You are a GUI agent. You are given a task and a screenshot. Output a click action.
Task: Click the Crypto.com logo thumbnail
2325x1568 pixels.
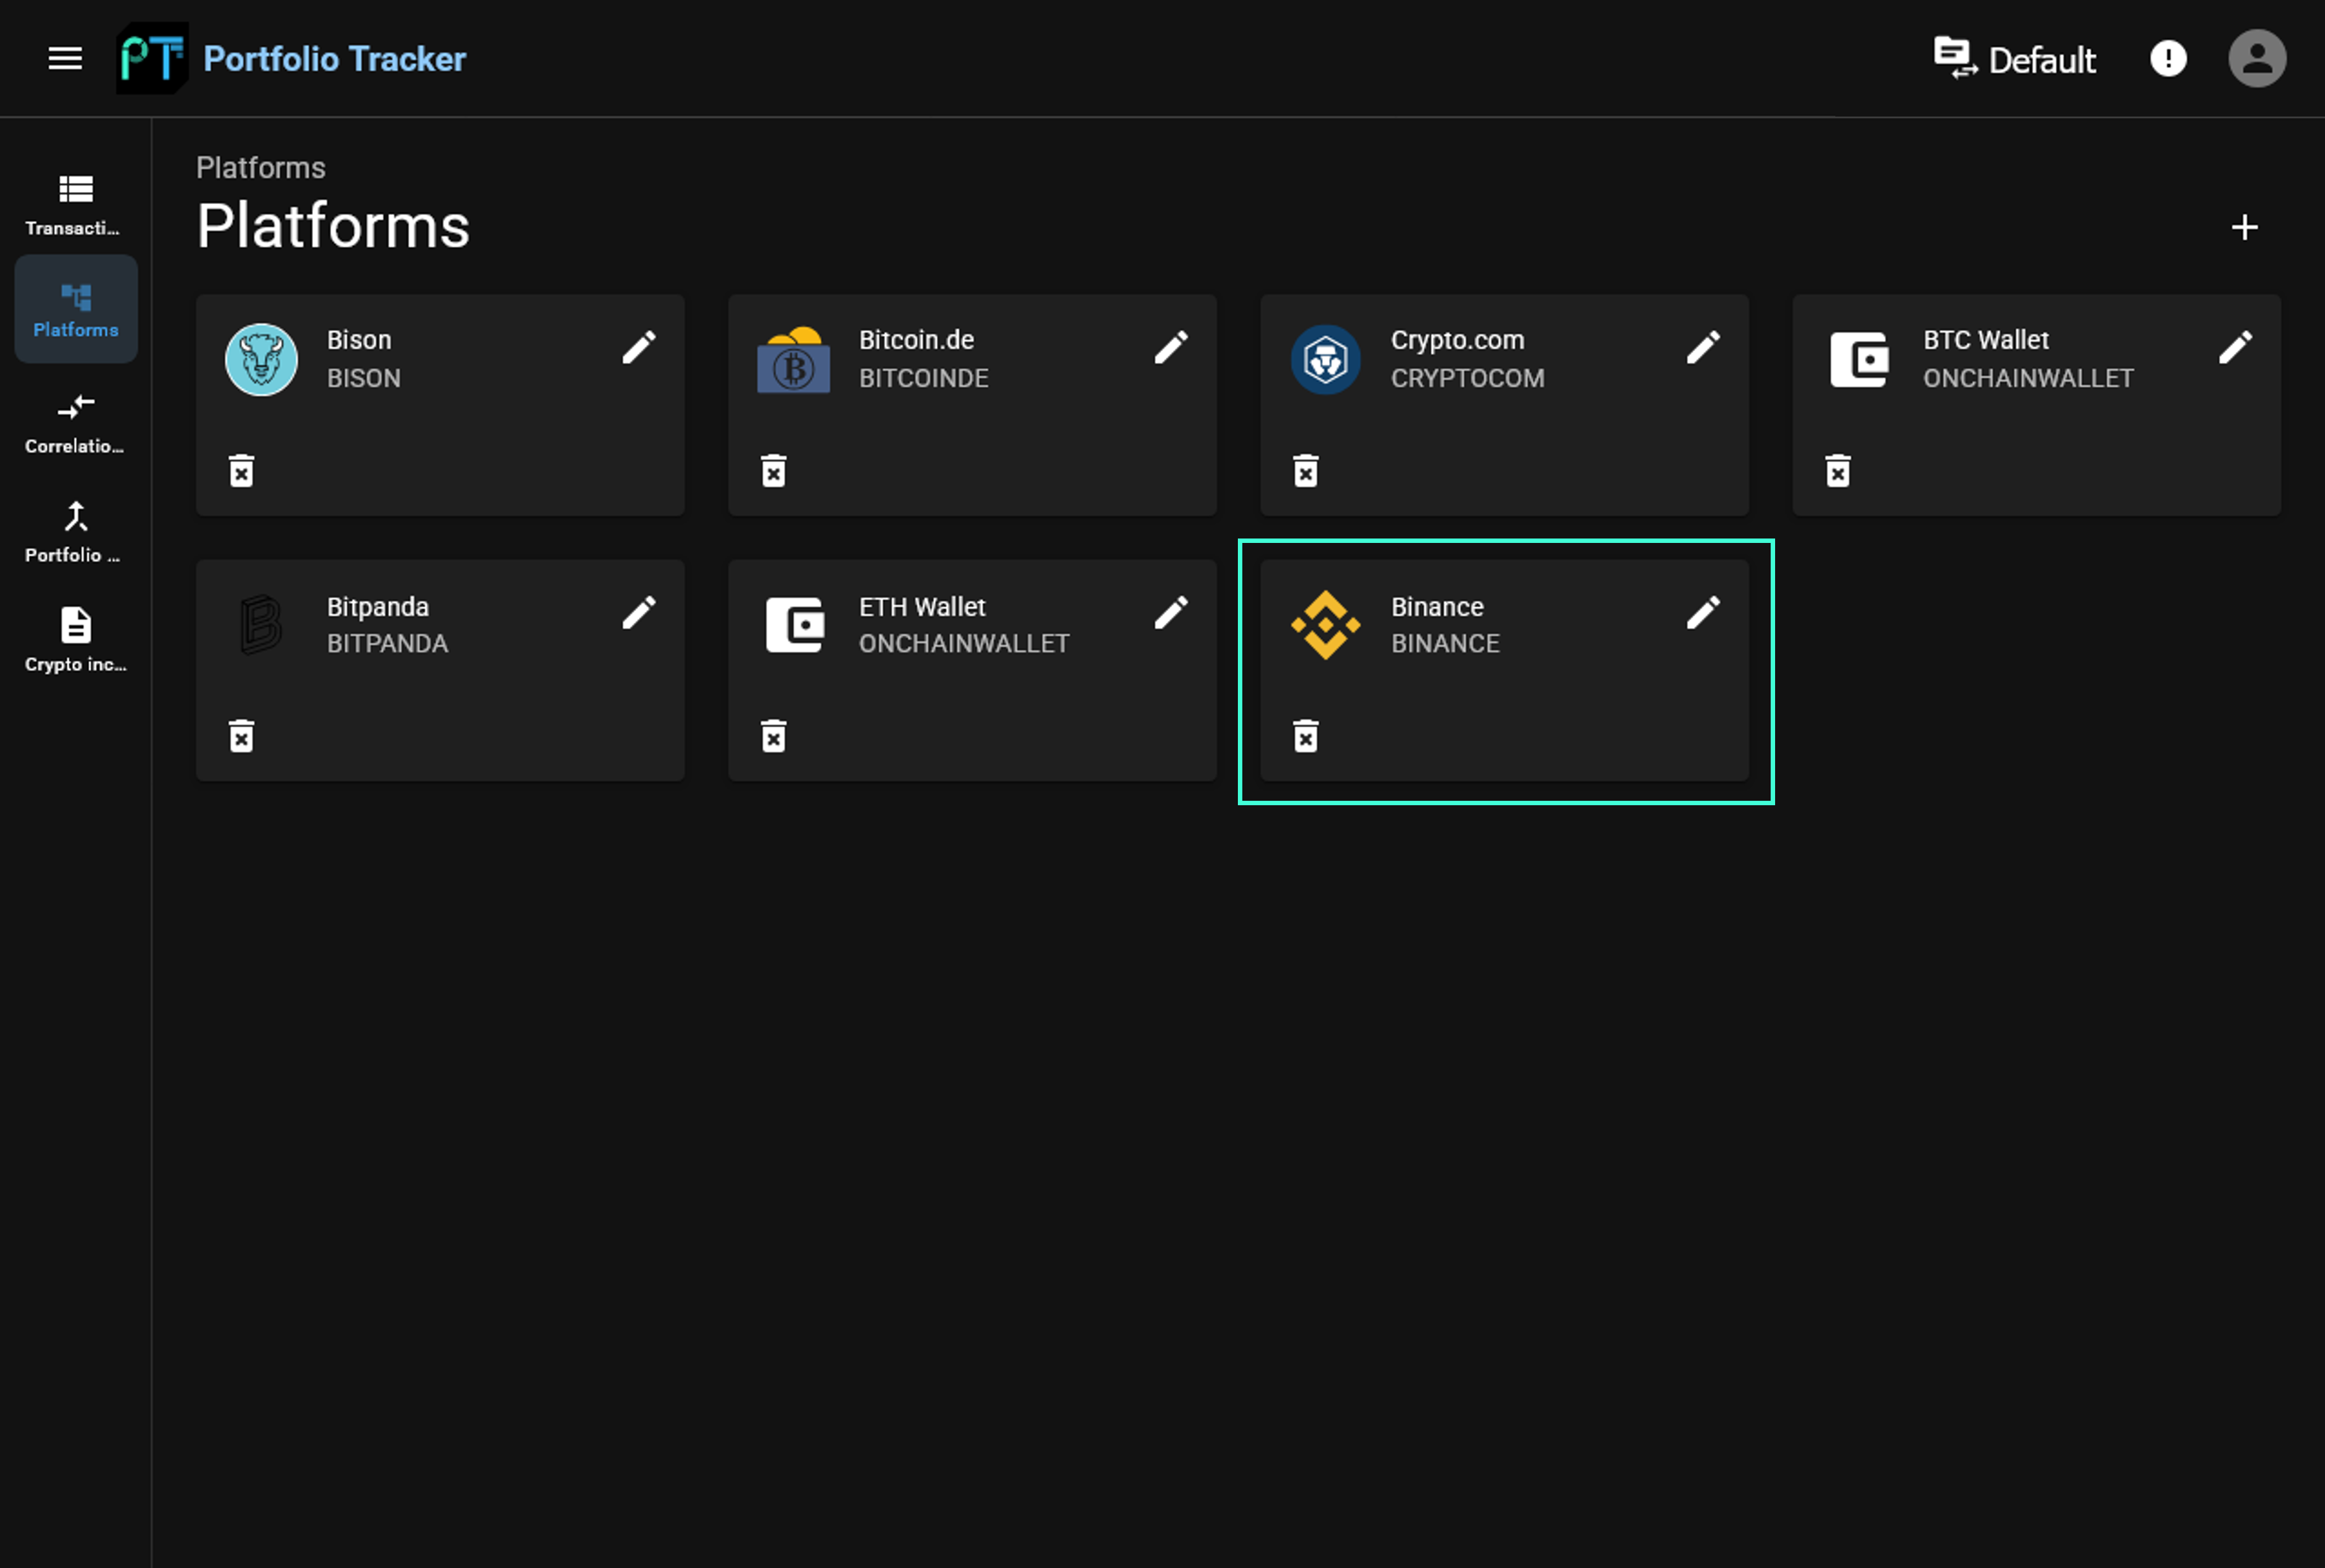pos(1325,359)
